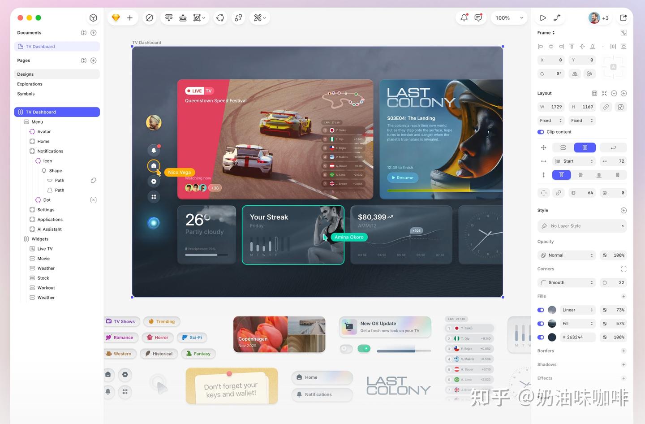Toggle the Clip content switch

click(541, 132)
